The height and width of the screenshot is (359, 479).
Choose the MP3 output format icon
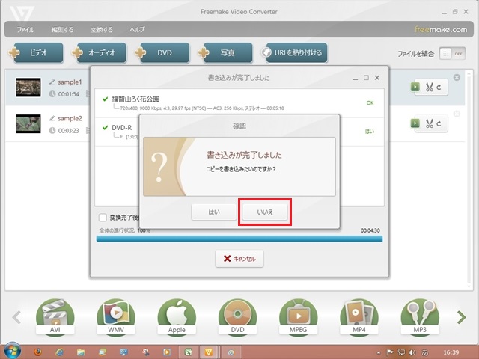420,317
